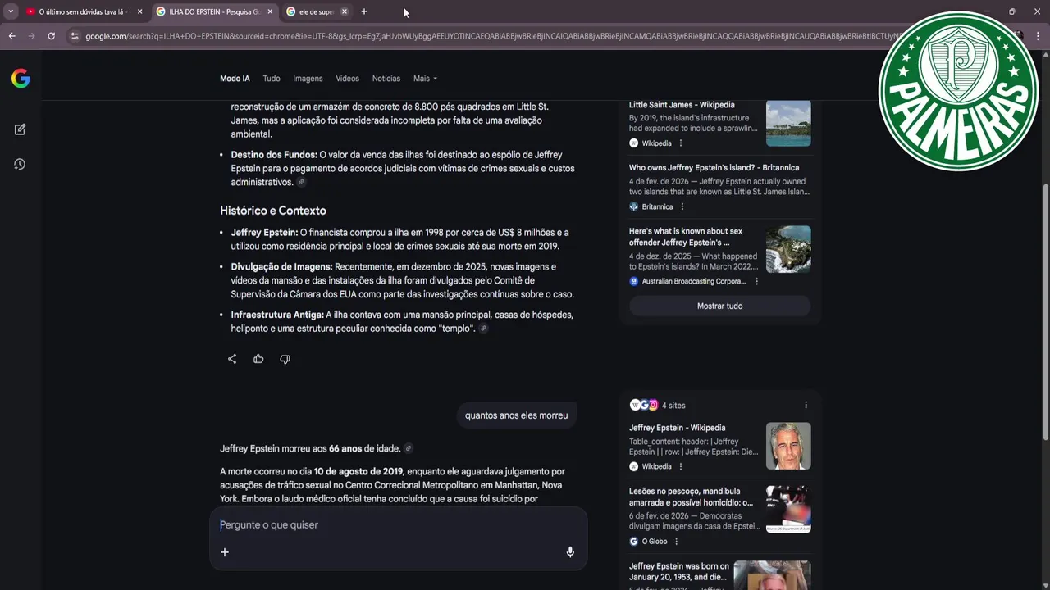1050x590 pixels.
Task: Open more options for O Globo source
Action: click(676, 542)
